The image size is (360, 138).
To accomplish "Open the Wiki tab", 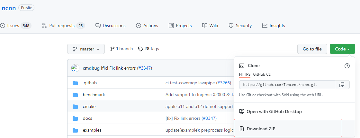I will pos(210,26).
